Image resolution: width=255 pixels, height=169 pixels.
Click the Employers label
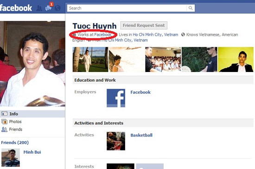[85, 92]
